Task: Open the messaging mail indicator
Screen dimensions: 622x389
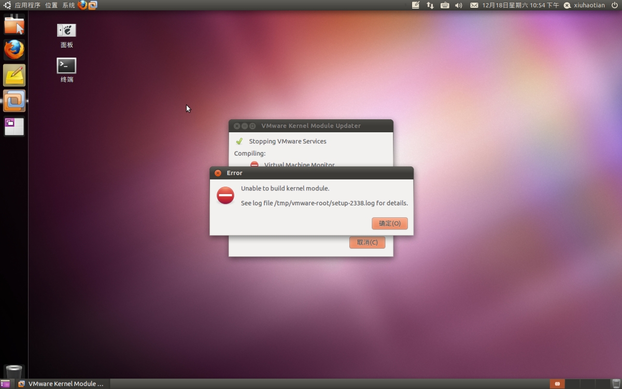Action: pyautogui.click(x=474, y=5)
